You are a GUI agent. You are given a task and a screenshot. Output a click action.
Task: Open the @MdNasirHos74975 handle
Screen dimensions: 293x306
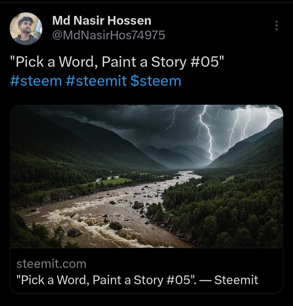click(109, 35)
